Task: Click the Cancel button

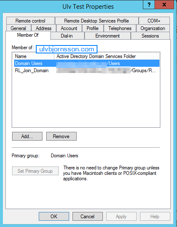Action: (87, 217)
